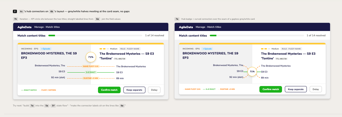Click the Manage · Match titles breadcrumb in 7b

pos(47,27)
